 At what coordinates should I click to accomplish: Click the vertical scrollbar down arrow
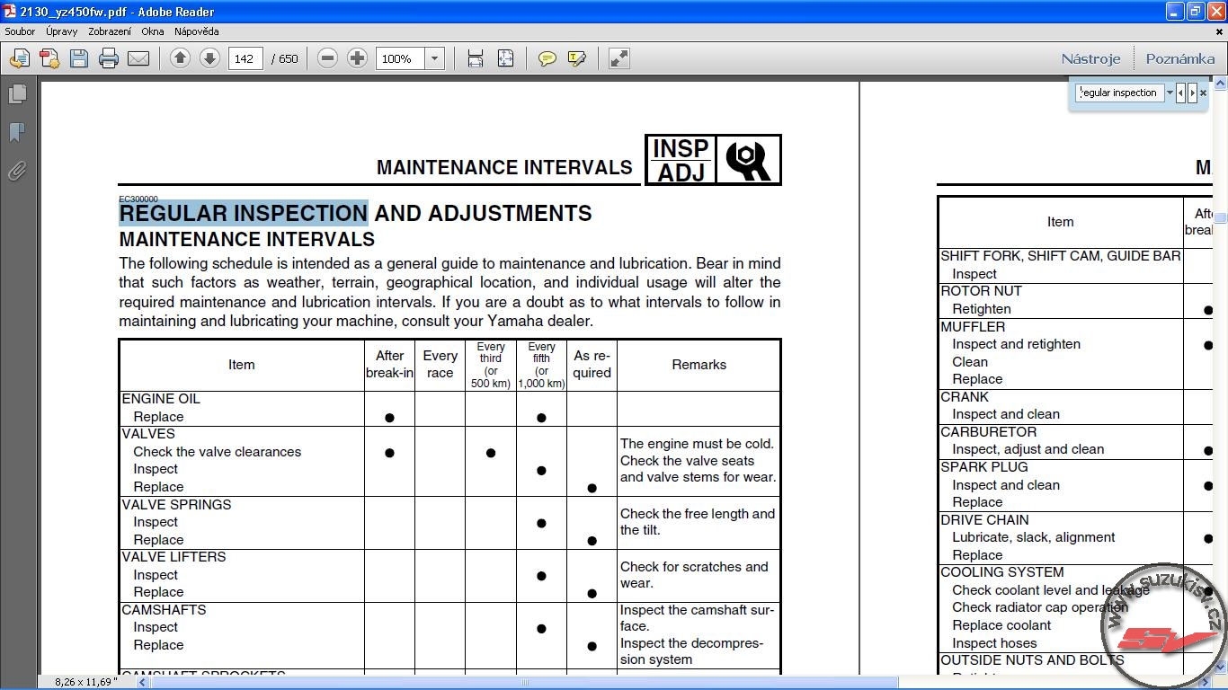point(1220,668)
